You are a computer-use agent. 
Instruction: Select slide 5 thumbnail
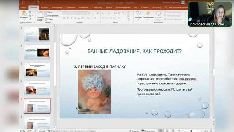37,70
